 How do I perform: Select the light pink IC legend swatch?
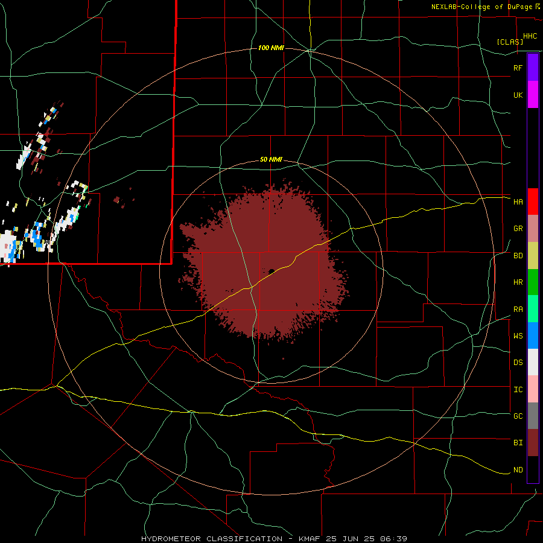click(x=533, y=389)
